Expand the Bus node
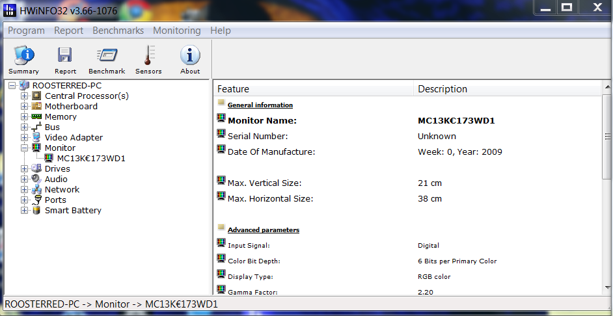This screenshot has height=316, width=613. pyautogui.click(x=25, y=127)
